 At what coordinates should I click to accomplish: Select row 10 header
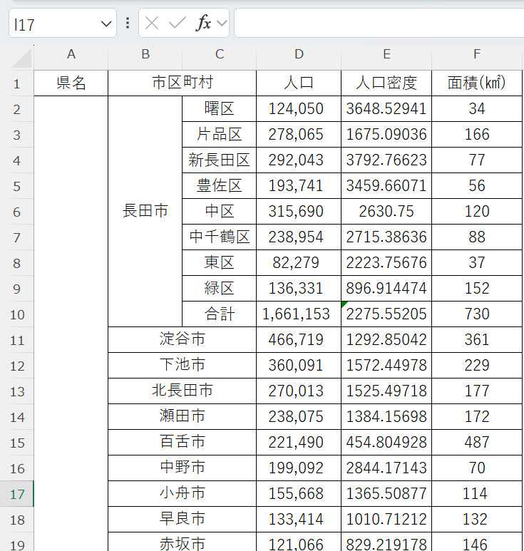pos(16,314)
